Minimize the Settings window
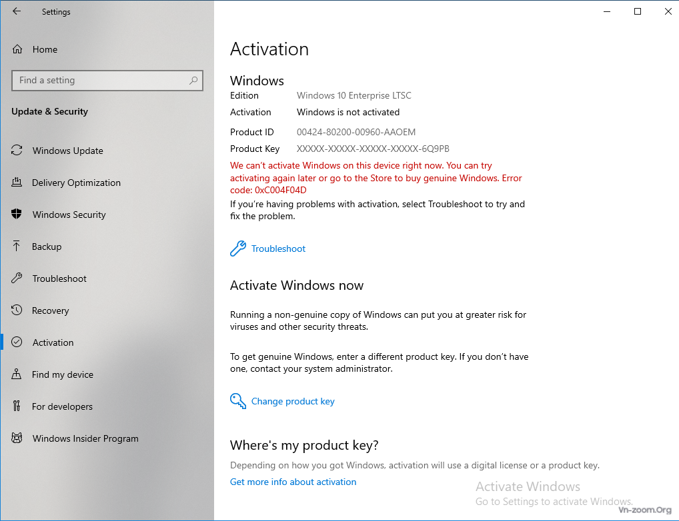The width and height of the screenshot is (679, 521). click(x=607, y=12)
